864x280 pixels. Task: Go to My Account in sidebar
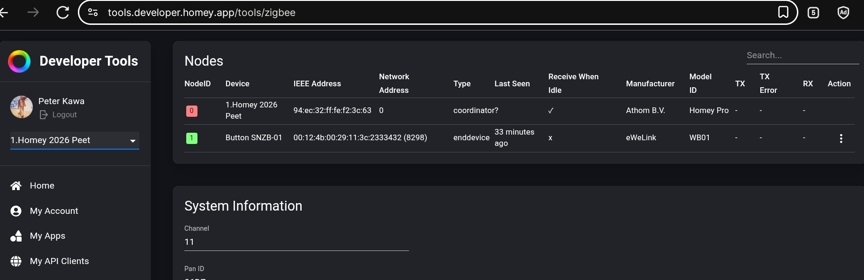pyautogui.click(x=54, y=211)
